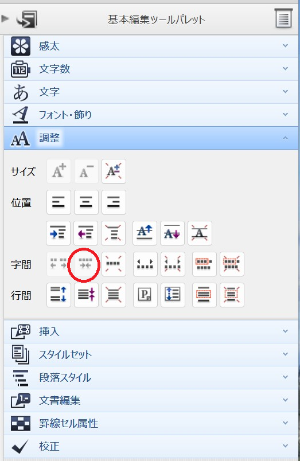
Task: Click the circled narrow character spacing icon
Action: [85, 264]
